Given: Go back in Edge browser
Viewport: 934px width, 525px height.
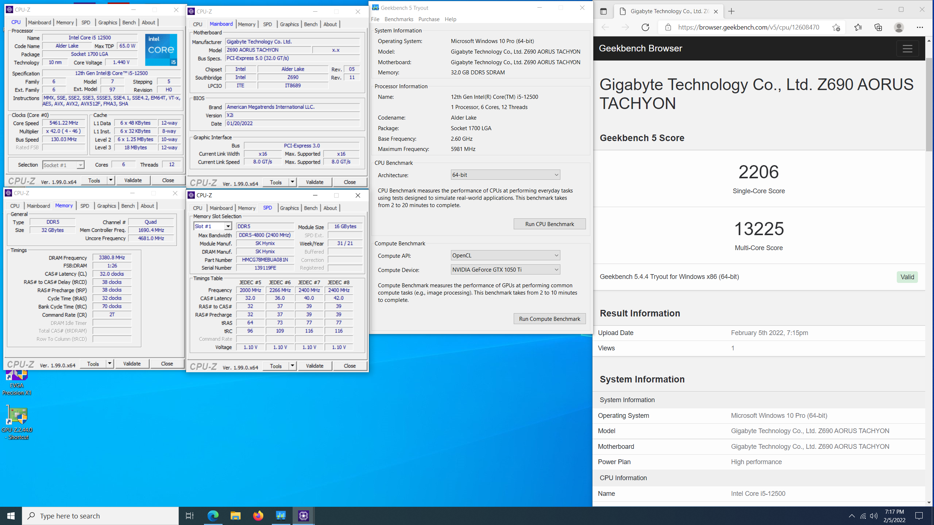Looking at the screenshot, I should (x=605, y=27).
